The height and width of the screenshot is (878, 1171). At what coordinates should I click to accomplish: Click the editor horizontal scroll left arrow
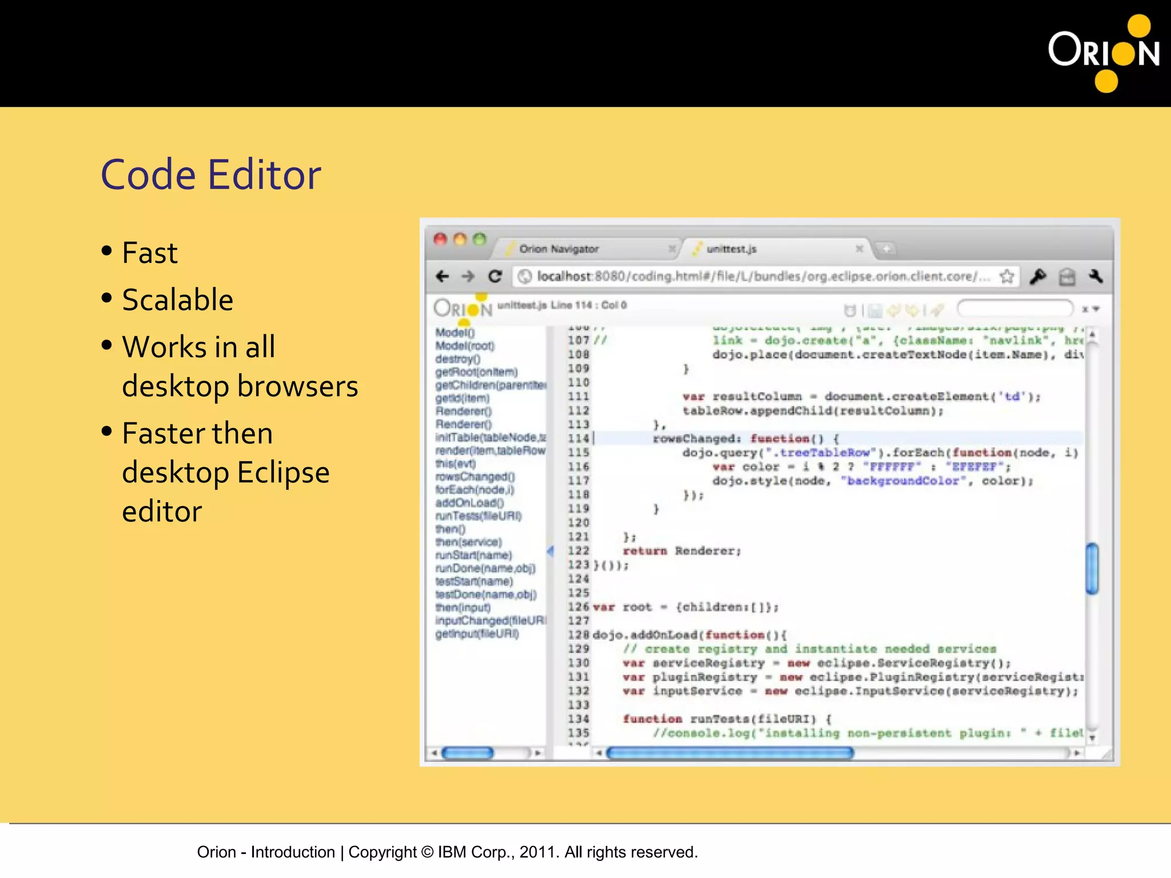[x=599, y=753]
